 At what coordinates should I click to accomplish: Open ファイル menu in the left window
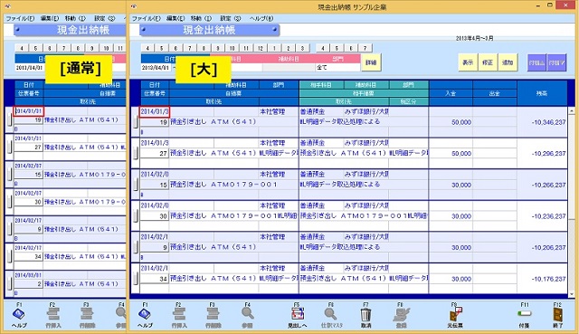pos(20,18)
